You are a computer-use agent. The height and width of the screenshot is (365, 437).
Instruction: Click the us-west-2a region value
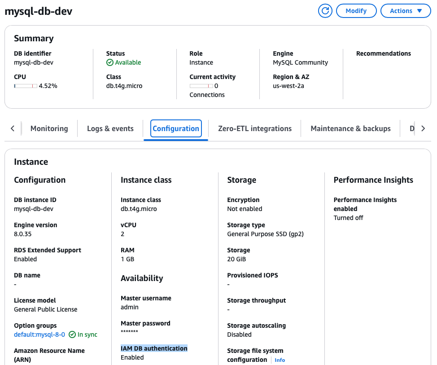pyautogui.click(x=288, y=86)
